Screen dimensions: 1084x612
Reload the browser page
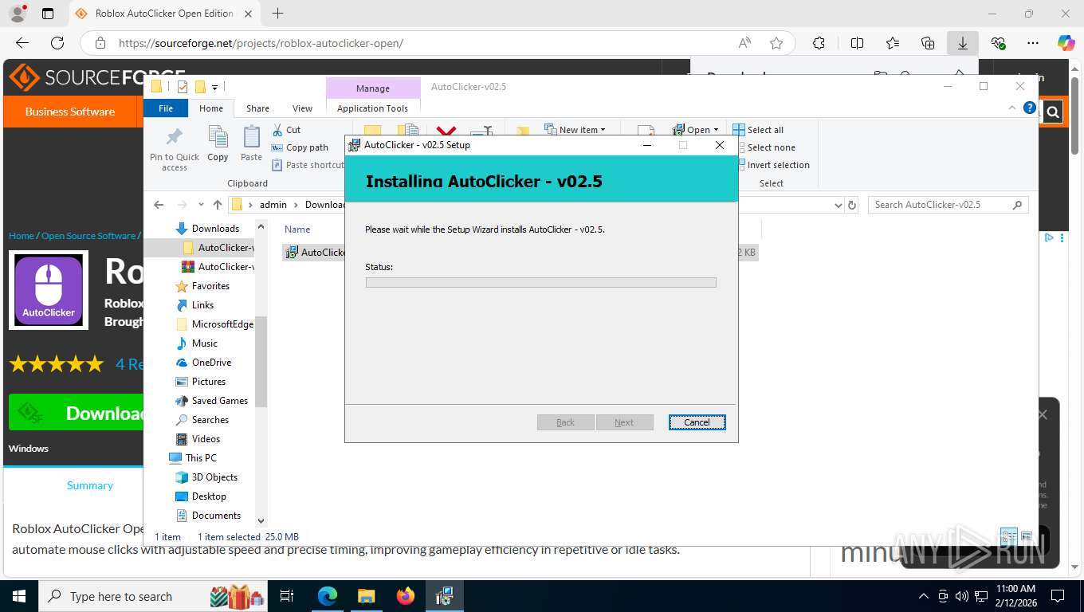click(57, 43)
